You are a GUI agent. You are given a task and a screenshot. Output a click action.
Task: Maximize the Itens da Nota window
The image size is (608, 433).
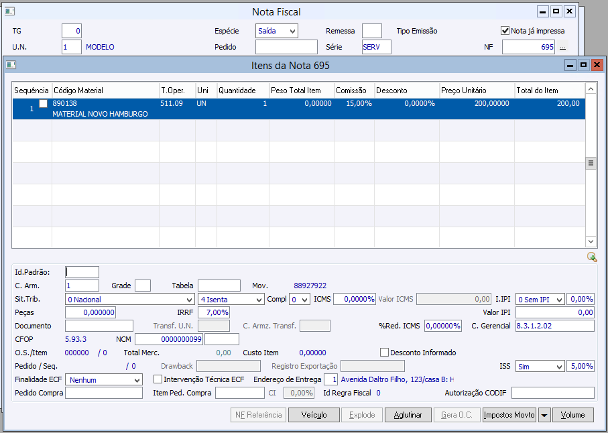583,65
